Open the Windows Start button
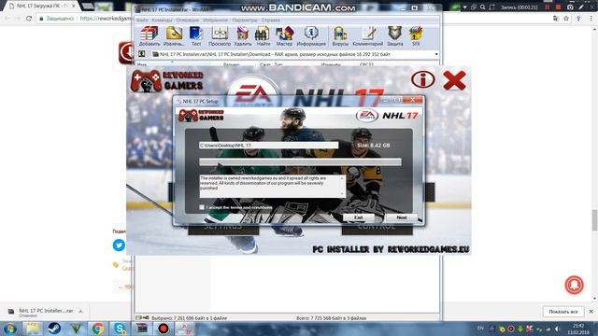Viewport: 598px width, 336px height. pos(10,329)
